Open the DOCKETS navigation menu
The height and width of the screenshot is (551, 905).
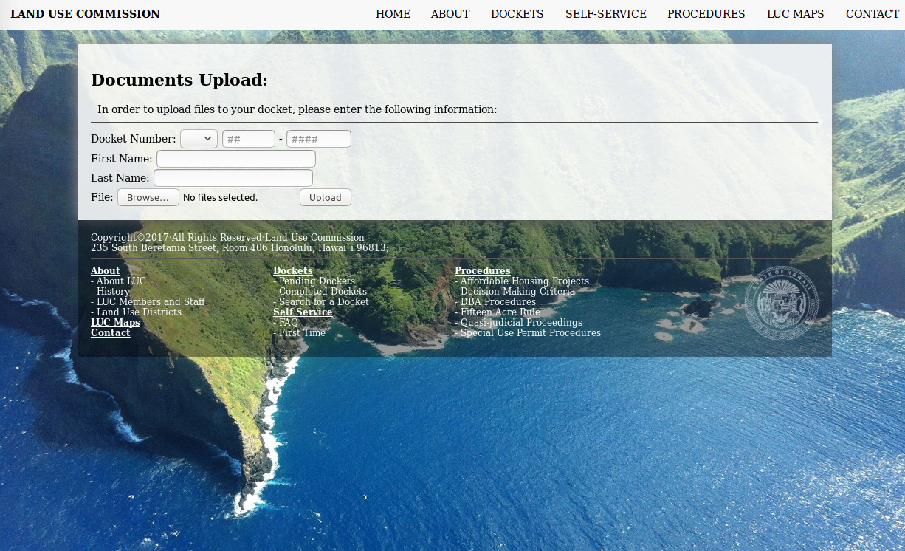517,14
